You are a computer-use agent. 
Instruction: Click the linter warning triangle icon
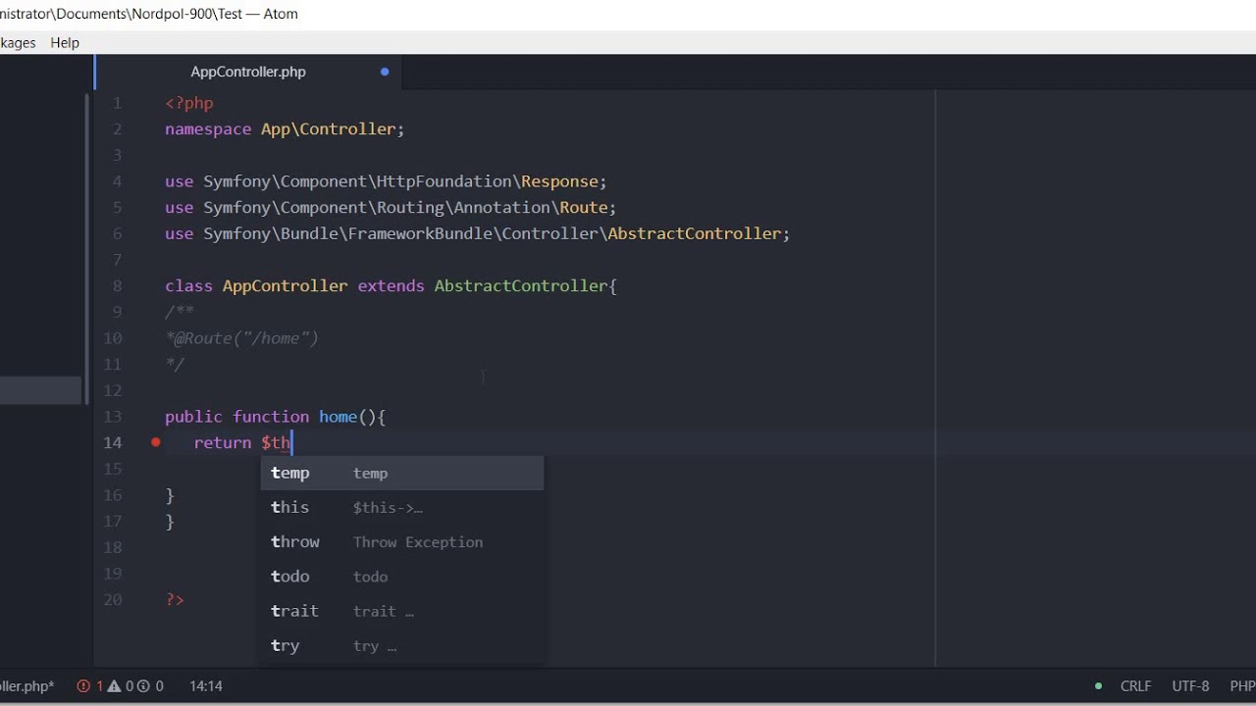pyautogui.click(x=114, y=686)
